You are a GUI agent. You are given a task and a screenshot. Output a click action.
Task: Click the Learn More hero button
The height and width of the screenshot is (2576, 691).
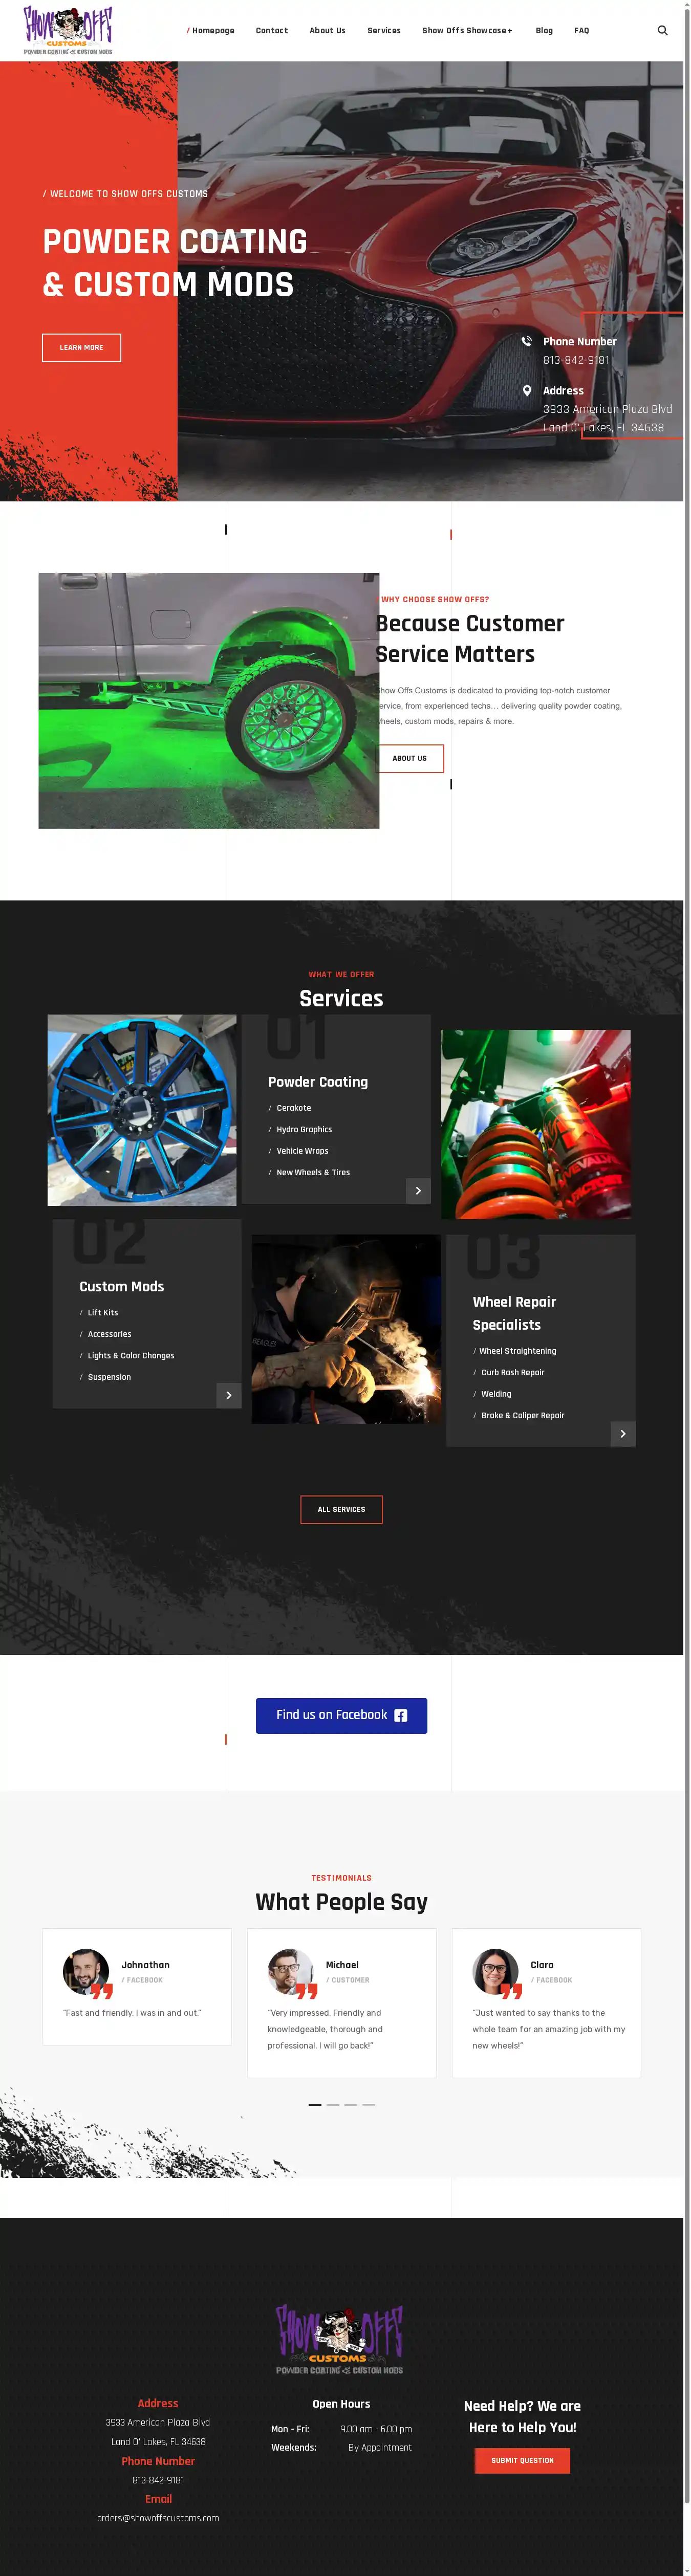click(81, 348)
